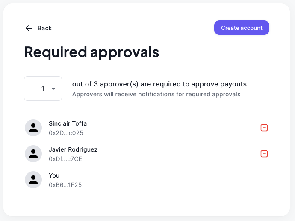The image size is (295, 221).
Task: Go back using the Back link
Action: point(44,28)
